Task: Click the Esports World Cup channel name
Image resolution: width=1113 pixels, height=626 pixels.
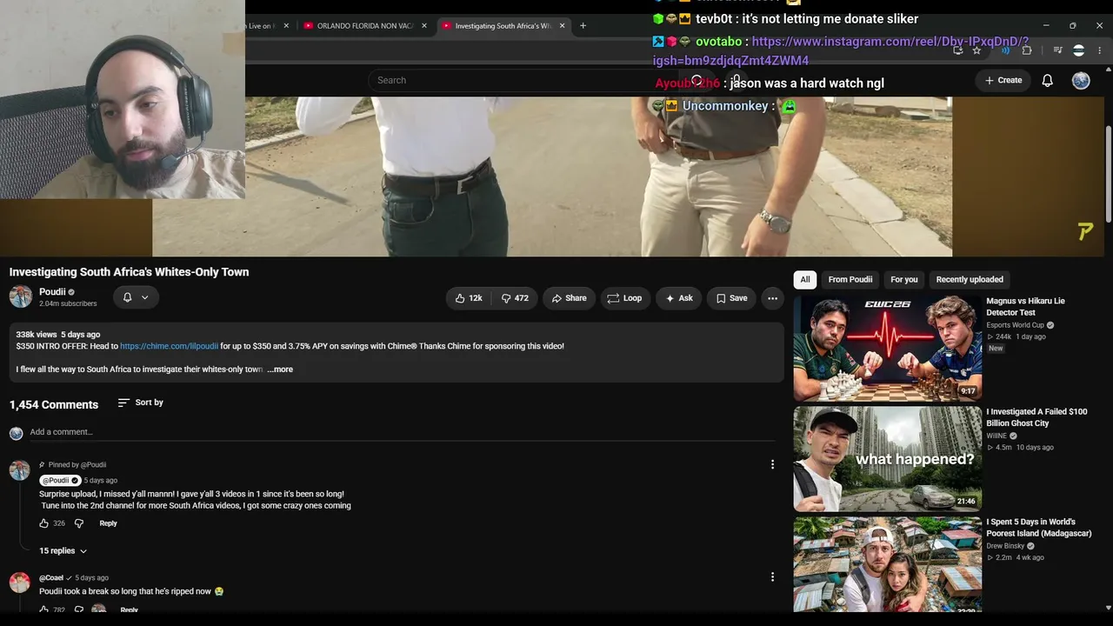Action: point(1015,325)
